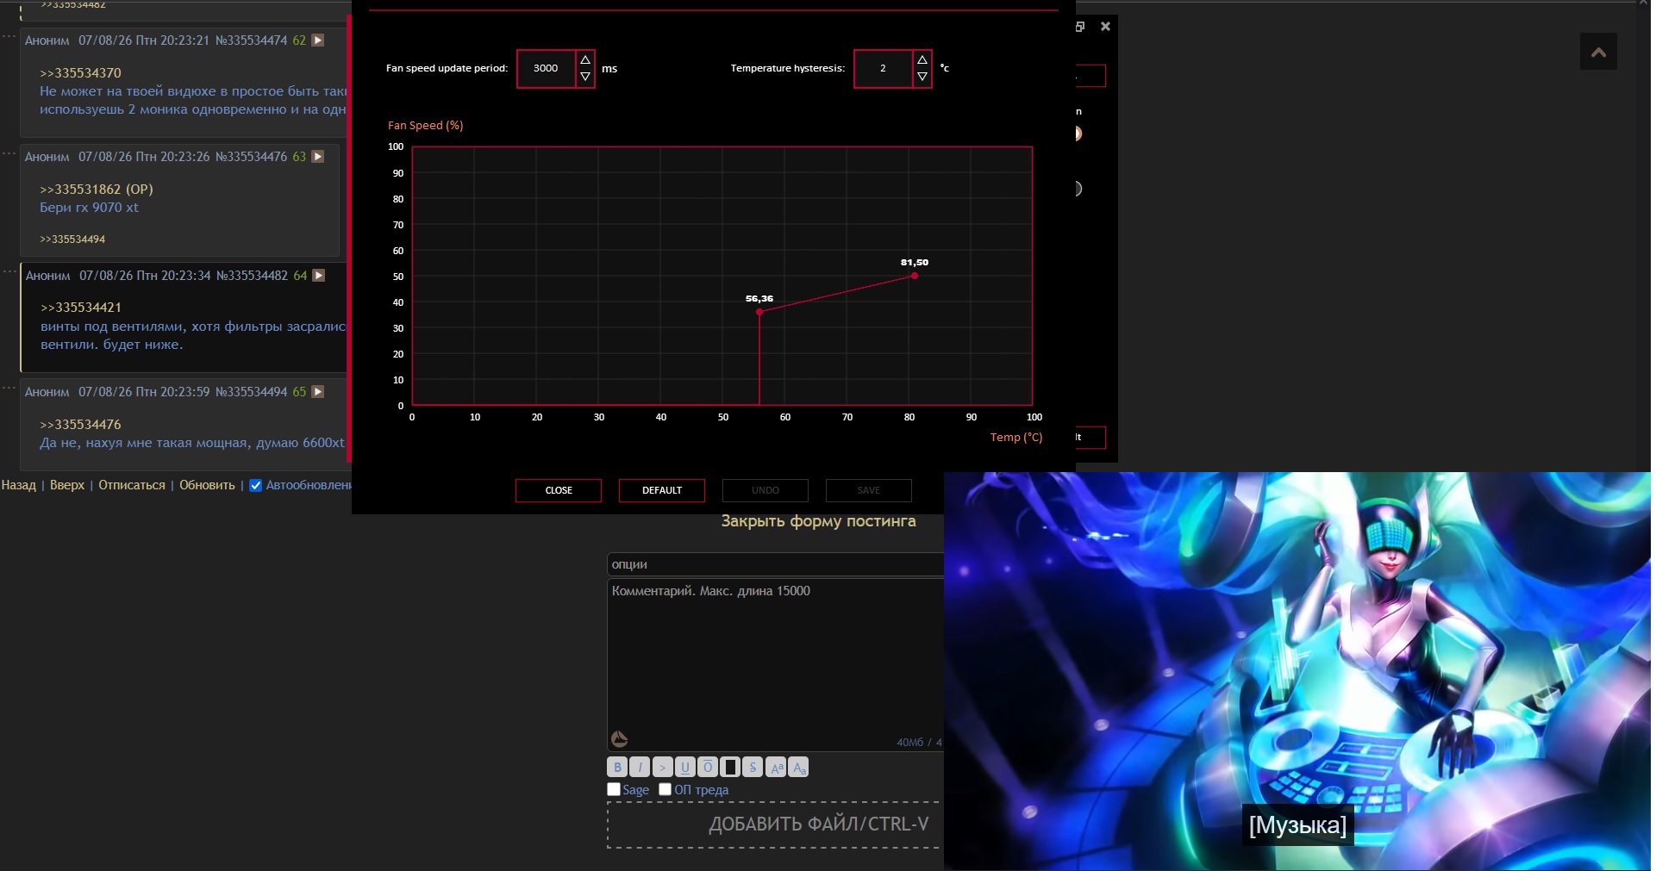Click fan curve point labeled 56,36
Image resolution: width=1656 pixels, height=871 pixels.
(x=759, y=312)
